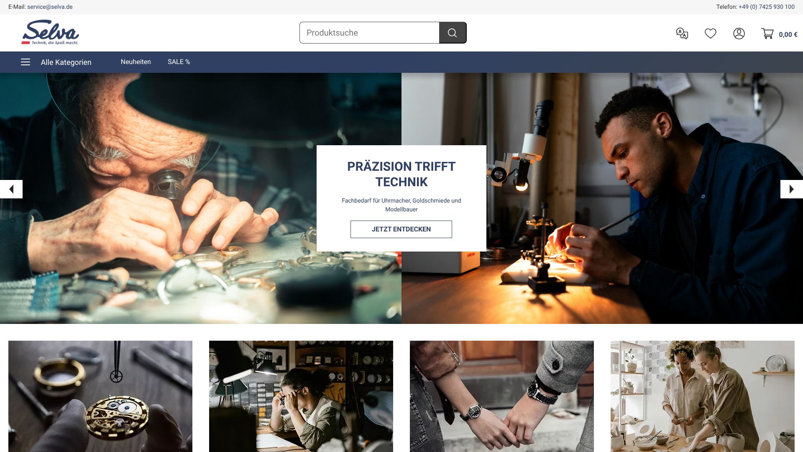Open the pottery workshop women tile

[x=703, y=396]
